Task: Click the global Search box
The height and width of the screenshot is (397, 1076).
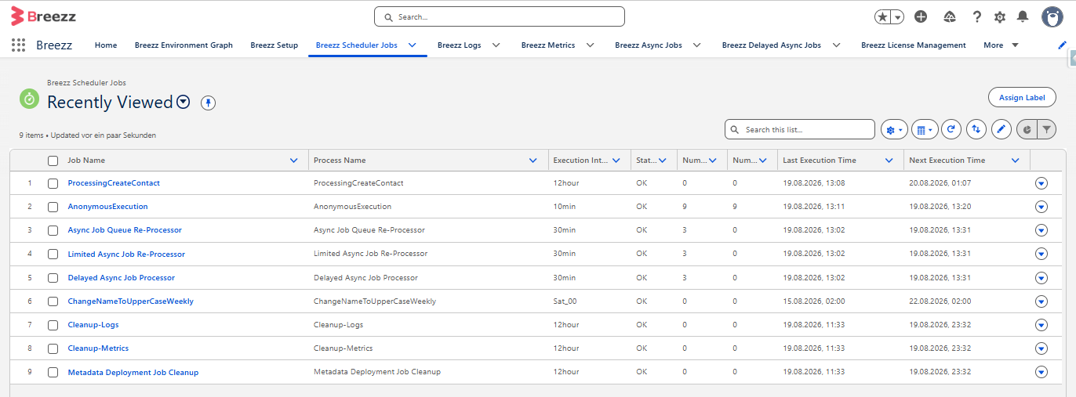Action: (x=500, y=16)
